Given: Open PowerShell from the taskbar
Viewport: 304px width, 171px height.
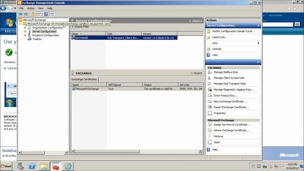Looking at the screenshot, I should (32, 166).
